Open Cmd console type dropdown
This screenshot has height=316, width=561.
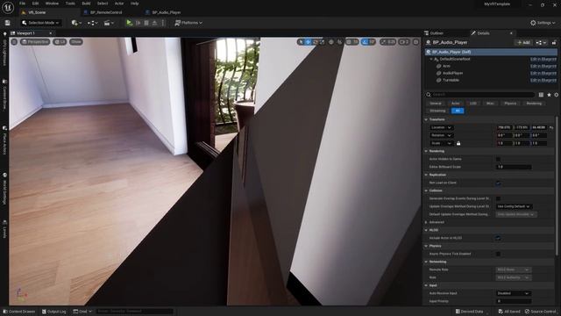click(x=82, y=312)
